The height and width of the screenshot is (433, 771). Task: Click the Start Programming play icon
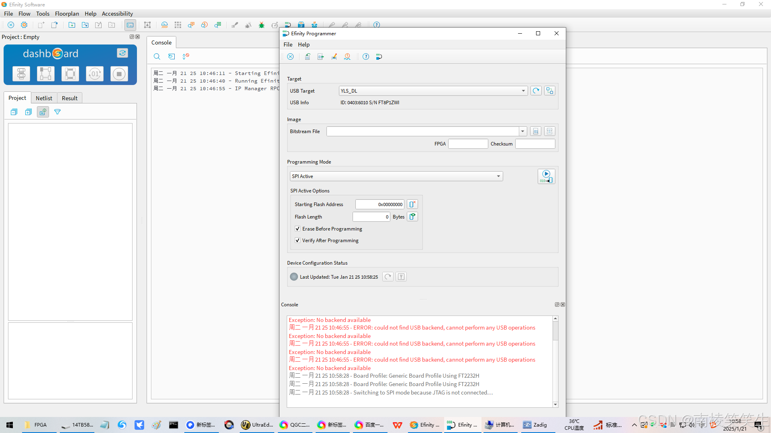point(546,176)
